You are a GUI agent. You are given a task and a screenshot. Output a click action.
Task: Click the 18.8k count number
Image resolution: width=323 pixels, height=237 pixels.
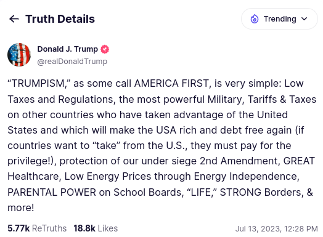click(84, 228)
